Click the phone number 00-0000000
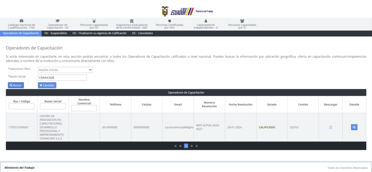 tap(110, 127)
